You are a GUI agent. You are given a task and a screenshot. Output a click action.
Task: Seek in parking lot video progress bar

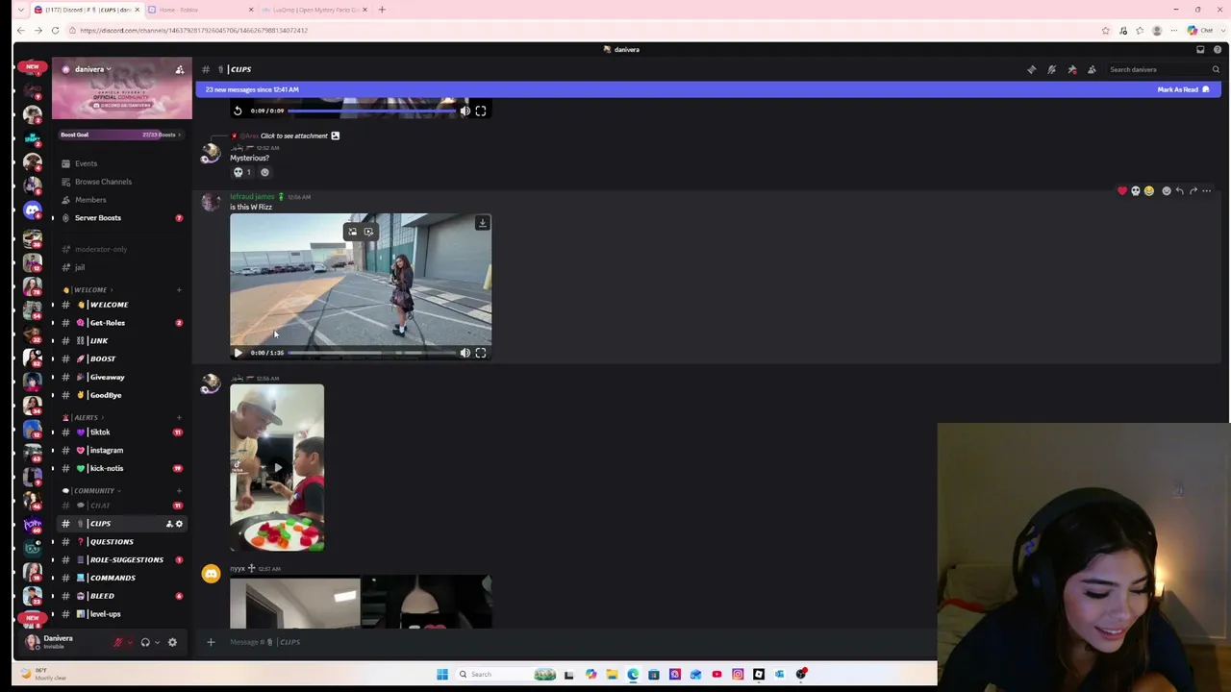coord(371,353)
